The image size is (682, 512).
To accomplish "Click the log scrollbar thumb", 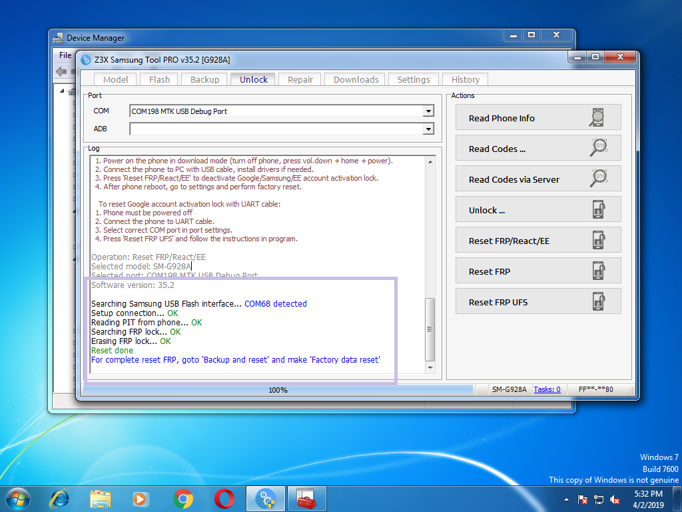I will pos(430,329).
